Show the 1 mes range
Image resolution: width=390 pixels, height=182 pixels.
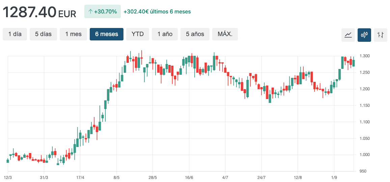click(x=73, y=34)
